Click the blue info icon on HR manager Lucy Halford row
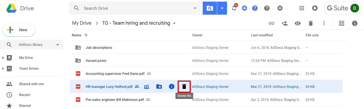364x109 pixels. click(171, 86)
